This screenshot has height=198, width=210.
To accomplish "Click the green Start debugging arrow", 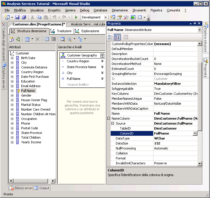I will click(76, 18).
